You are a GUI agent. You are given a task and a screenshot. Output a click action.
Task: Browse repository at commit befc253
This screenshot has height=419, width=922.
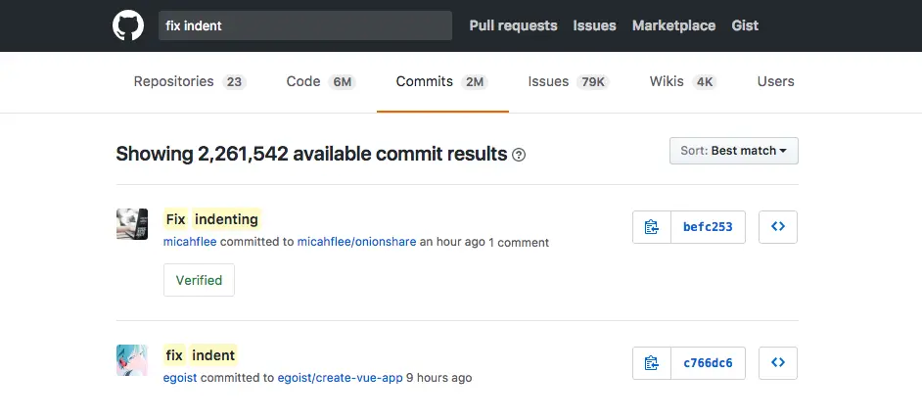point(778,227)
